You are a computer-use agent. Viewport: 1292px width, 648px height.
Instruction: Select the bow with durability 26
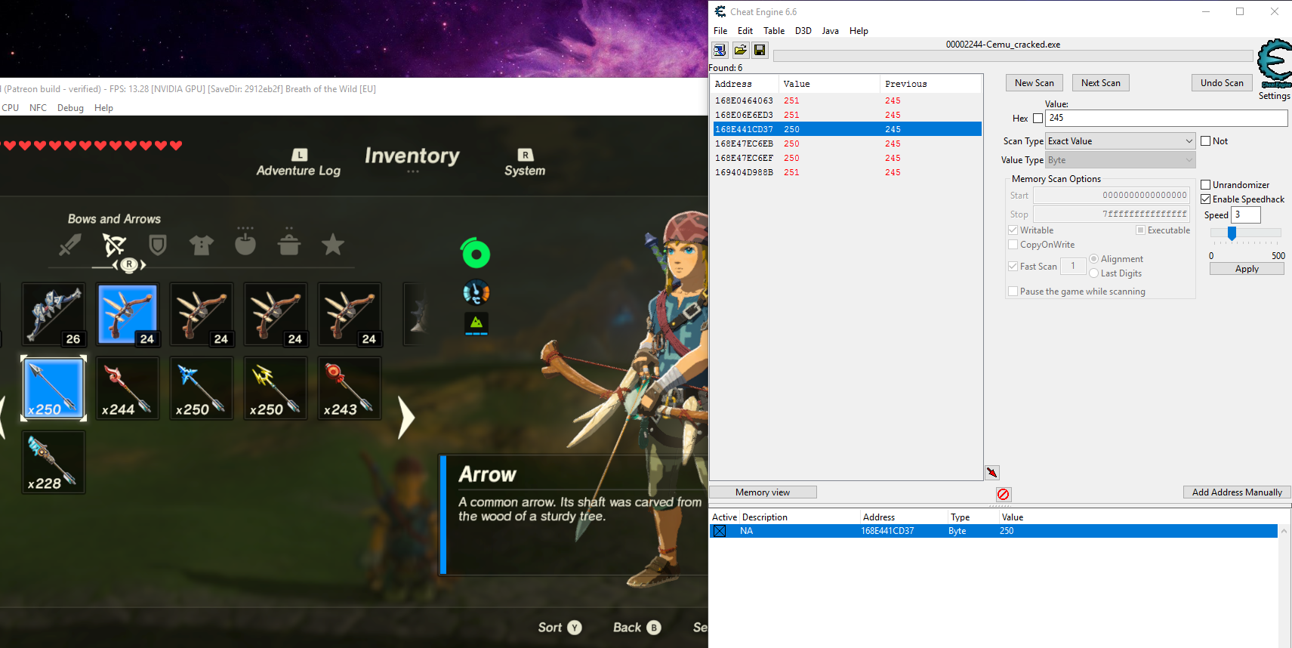point(54,314)
